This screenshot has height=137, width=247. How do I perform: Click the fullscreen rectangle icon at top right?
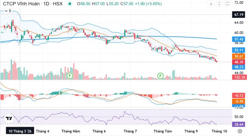(x=227, y=4)
